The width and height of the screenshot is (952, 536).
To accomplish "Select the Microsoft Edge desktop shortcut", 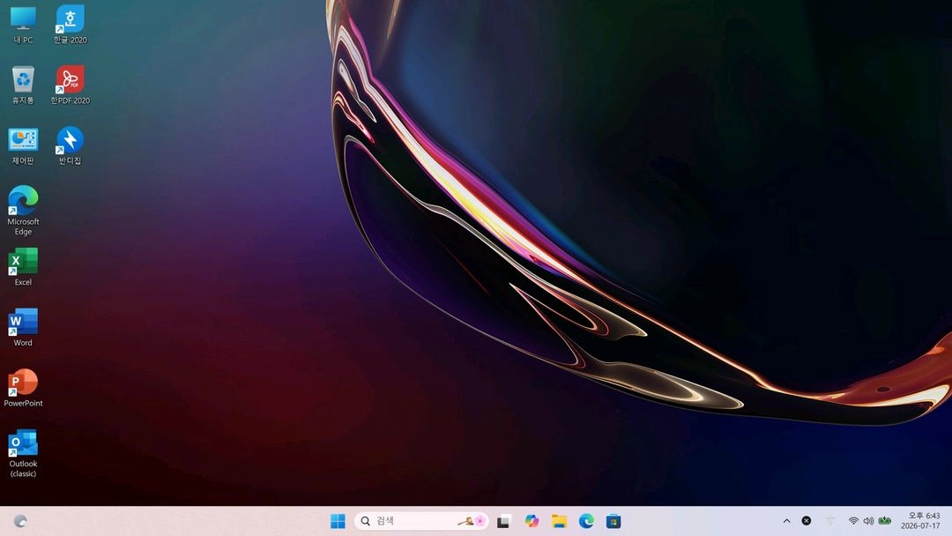I will (x=23, y=211).
